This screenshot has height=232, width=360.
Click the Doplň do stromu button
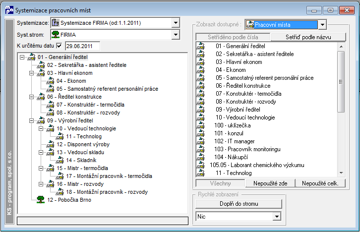click(x=239, y=204)
